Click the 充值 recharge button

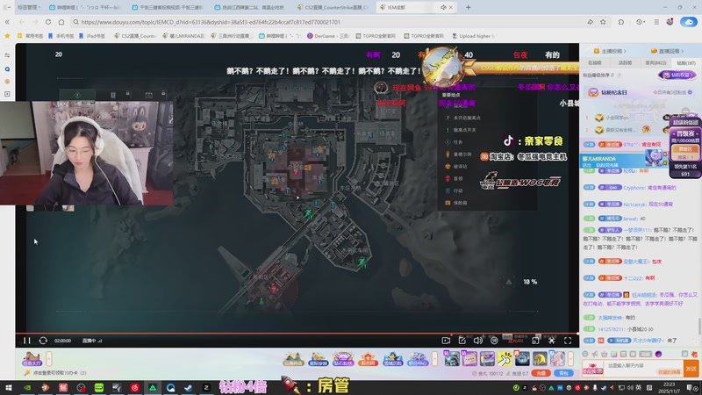[541, 373]
